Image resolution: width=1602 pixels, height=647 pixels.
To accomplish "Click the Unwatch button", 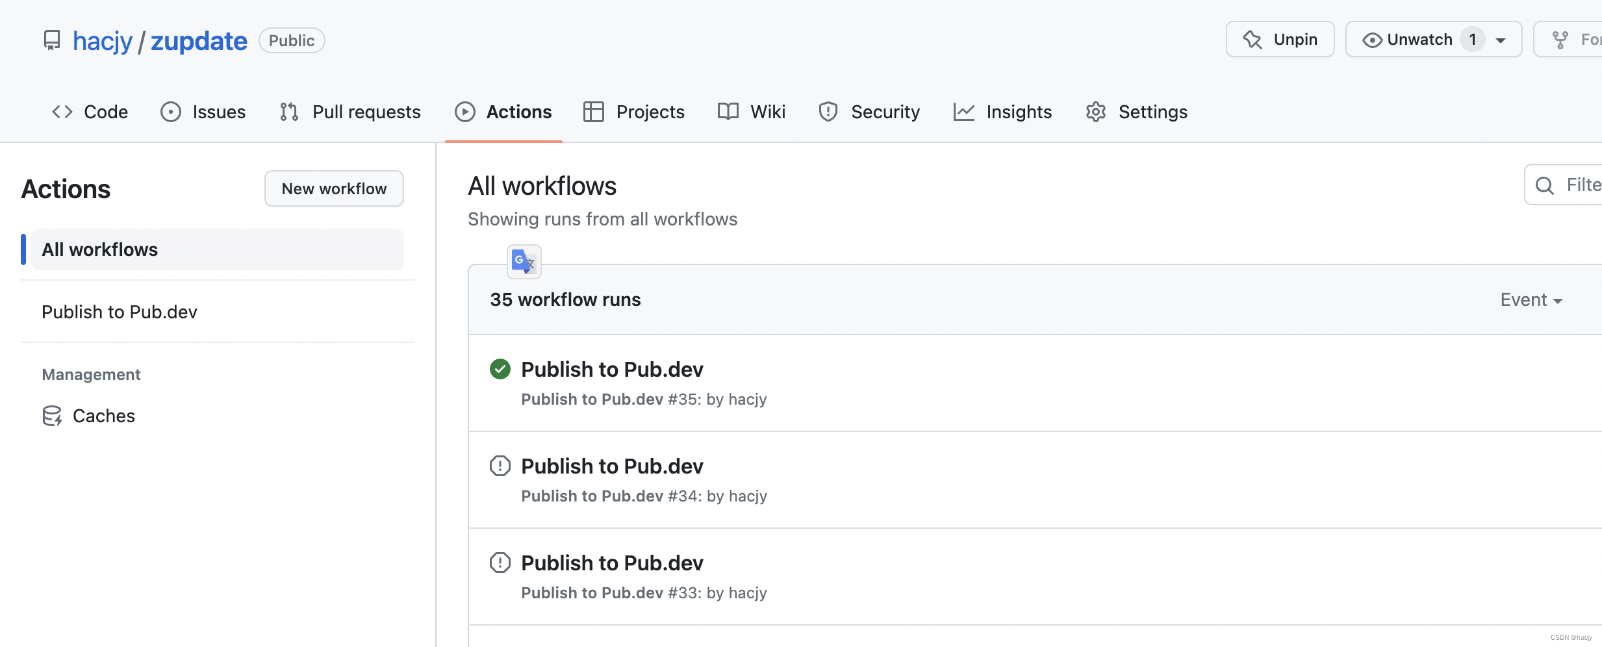I will (x=1434, y=40).
